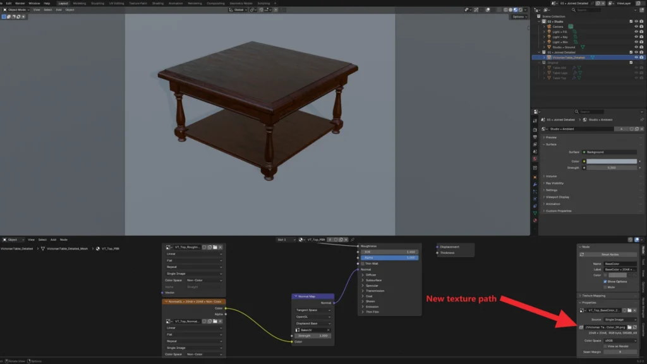Select rendered viewport shading sphere icon
This screenshot has width=647, height=364.
click(x=521, y=10)
